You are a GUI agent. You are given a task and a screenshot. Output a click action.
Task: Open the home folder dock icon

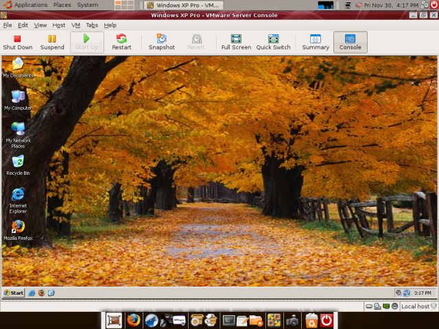click(x=256, y=320)
